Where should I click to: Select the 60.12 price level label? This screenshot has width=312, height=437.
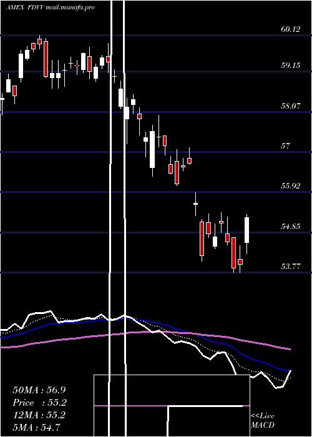pyautogui.click(x=291, y=29)
